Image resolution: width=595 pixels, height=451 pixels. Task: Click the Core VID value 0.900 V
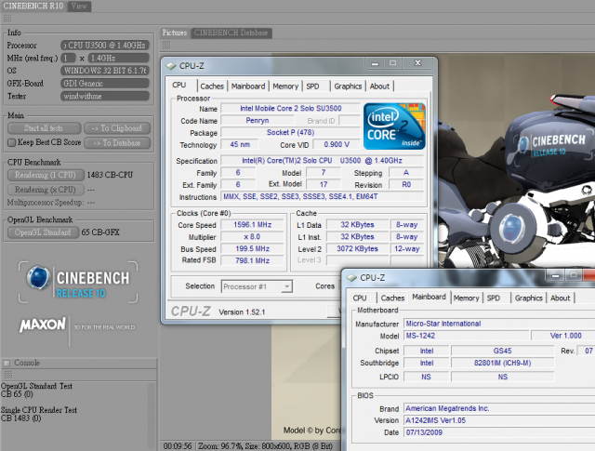click(337, 145)
